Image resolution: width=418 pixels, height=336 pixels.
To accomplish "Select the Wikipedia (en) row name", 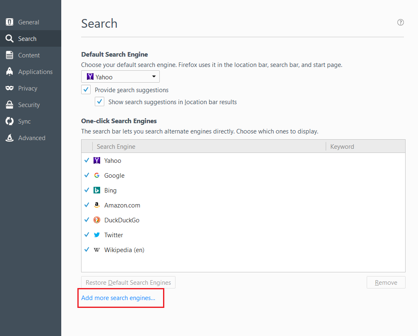I will click(124, 250).
